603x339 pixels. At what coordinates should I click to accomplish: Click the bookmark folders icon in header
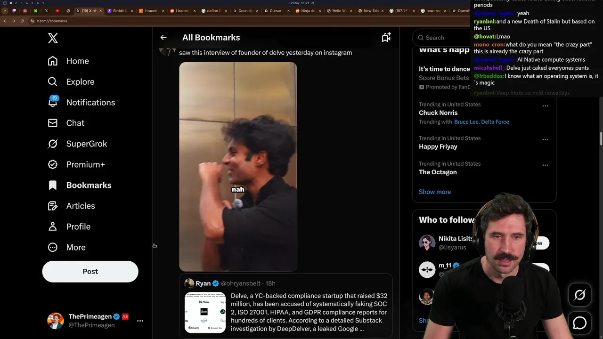386,37
